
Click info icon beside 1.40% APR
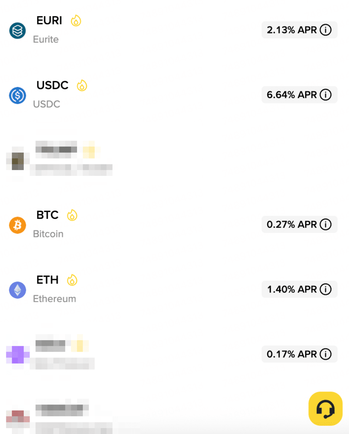(x=325, y=289)
